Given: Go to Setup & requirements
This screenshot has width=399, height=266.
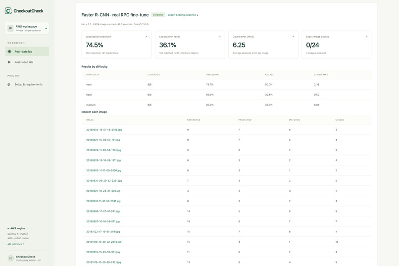Looking at the screenshot, I should pos(27,85).
